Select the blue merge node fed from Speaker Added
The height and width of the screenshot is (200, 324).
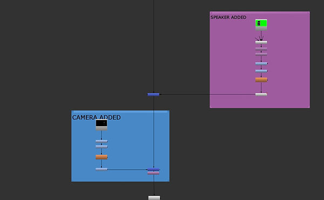tap(153, 94)
